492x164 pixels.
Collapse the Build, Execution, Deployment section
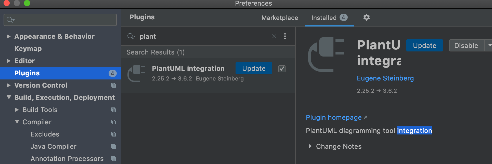[9, 97]
